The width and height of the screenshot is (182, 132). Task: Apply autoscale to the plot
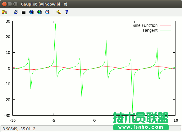coord(47,12)
